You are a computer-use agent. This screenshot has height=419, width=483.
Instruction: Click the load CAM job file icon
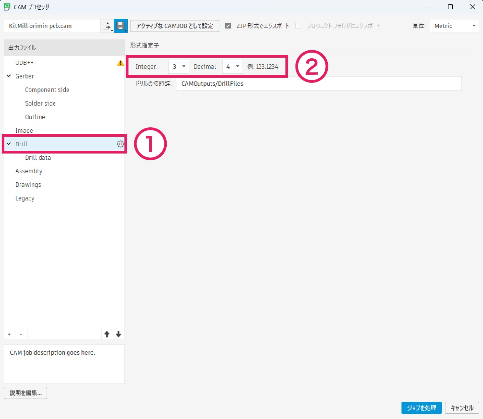click(107, 26)
